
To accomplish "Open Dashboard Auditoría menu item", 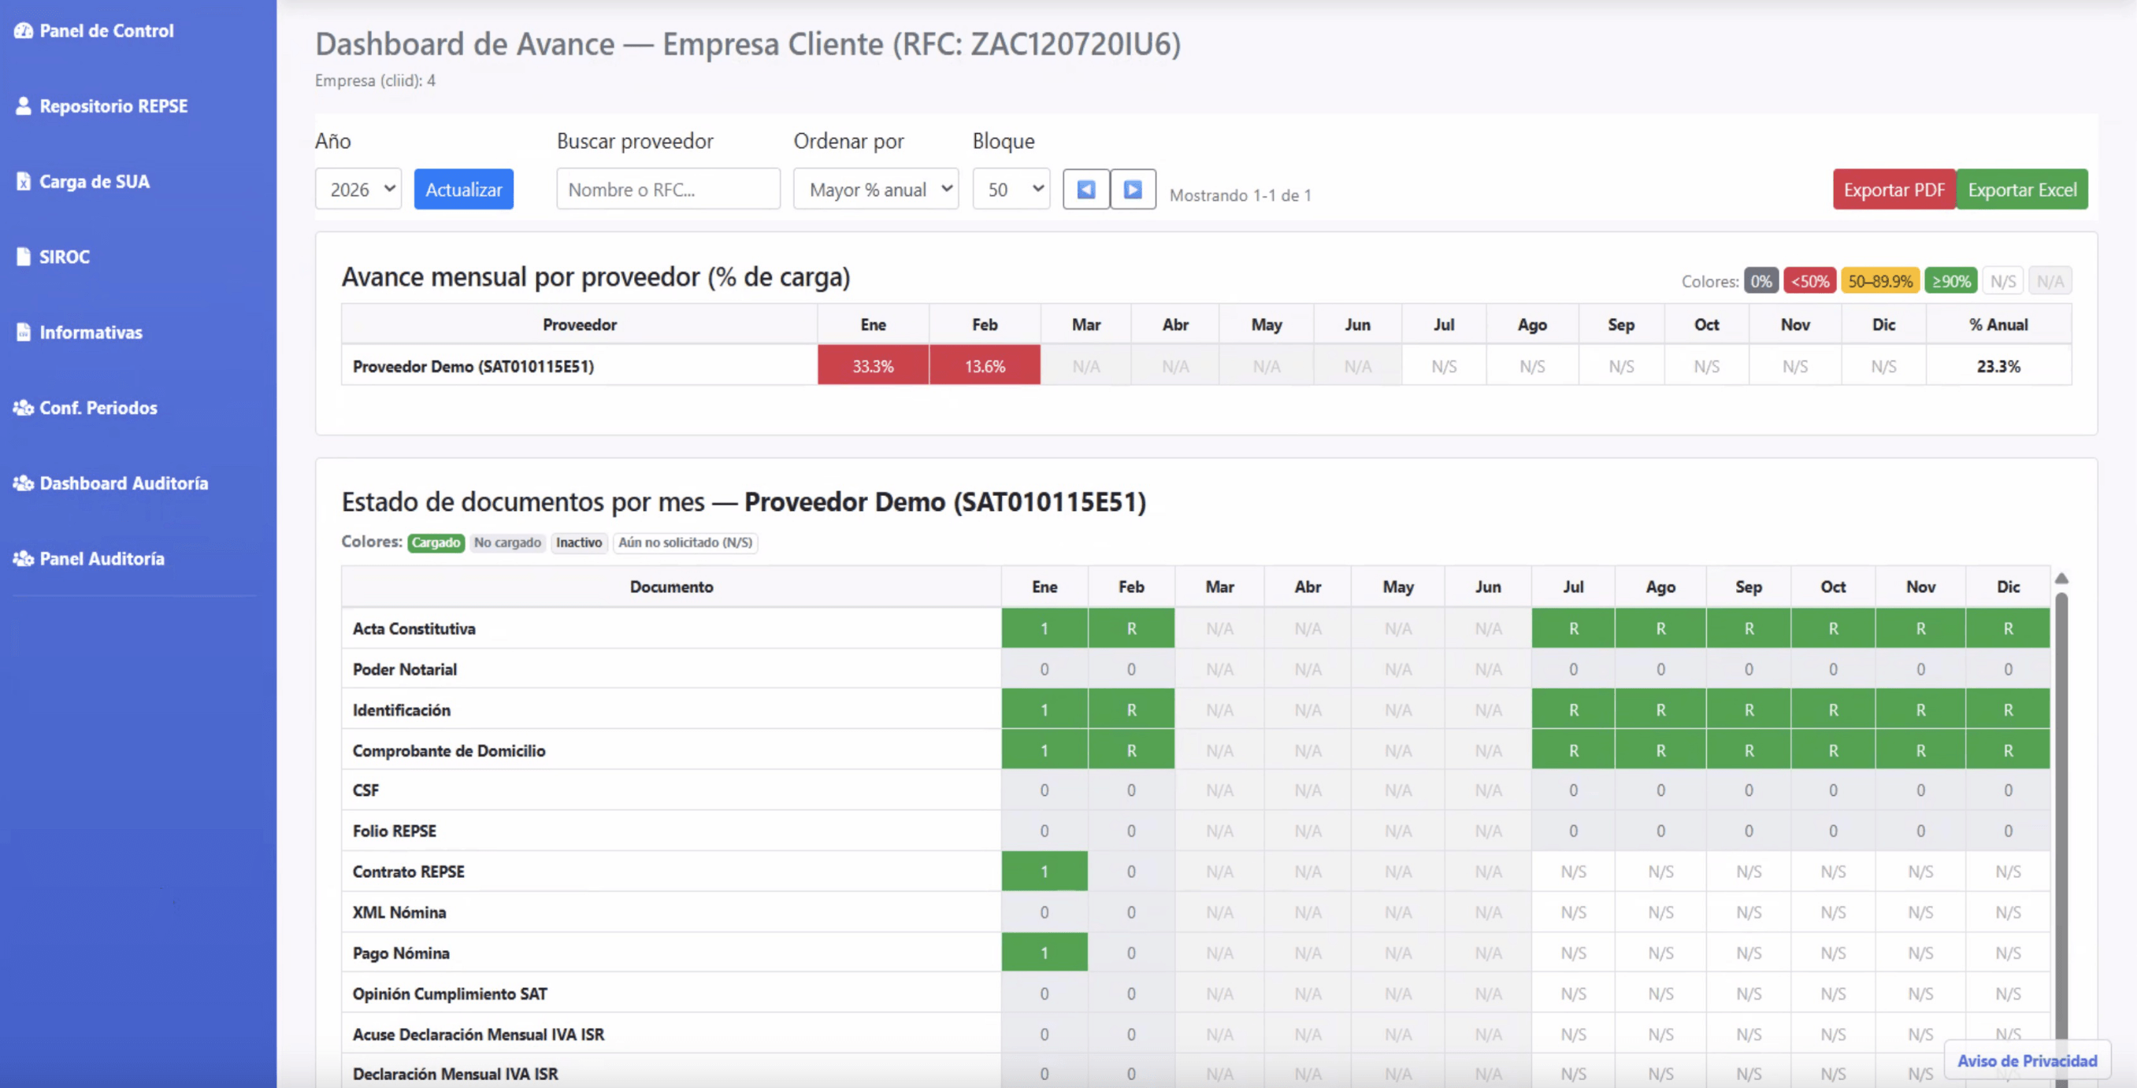I will 124,483.
